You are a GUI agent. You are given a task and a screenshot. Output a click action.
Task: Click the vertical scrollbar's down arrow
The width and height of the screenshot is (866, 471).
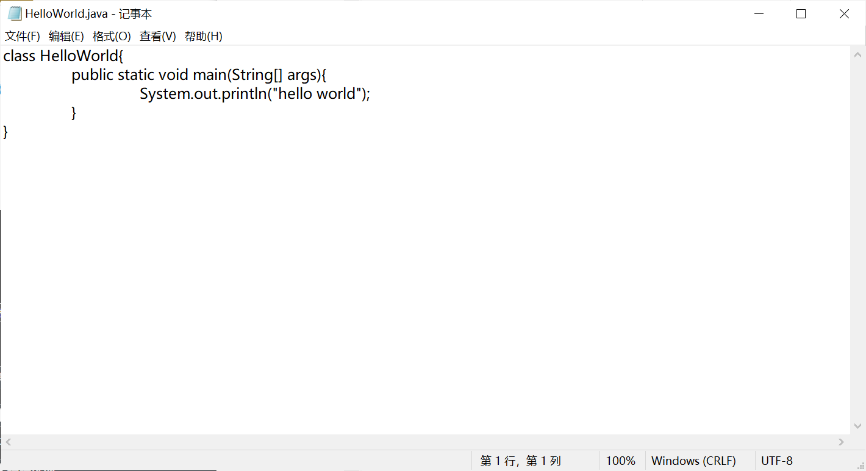point(857,426)
